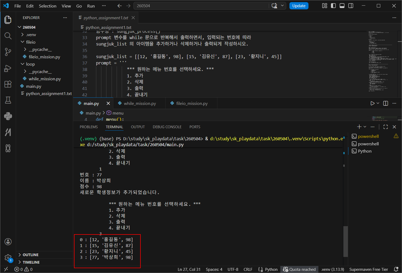Image resolution: width=402 pixels, height=273 pixels.
Task: Switch to the PORTS panel tab
Action: point(195,127)
